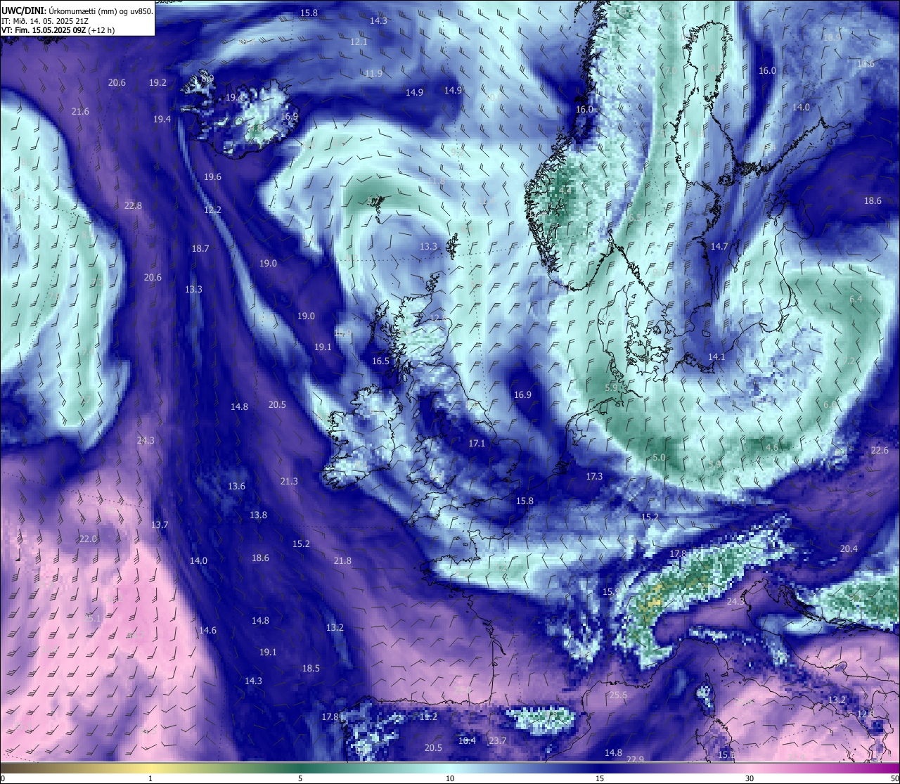Click the 23.7 value over Spain
900x784 pixels.
pyautogui.click(x=498, y=741)
